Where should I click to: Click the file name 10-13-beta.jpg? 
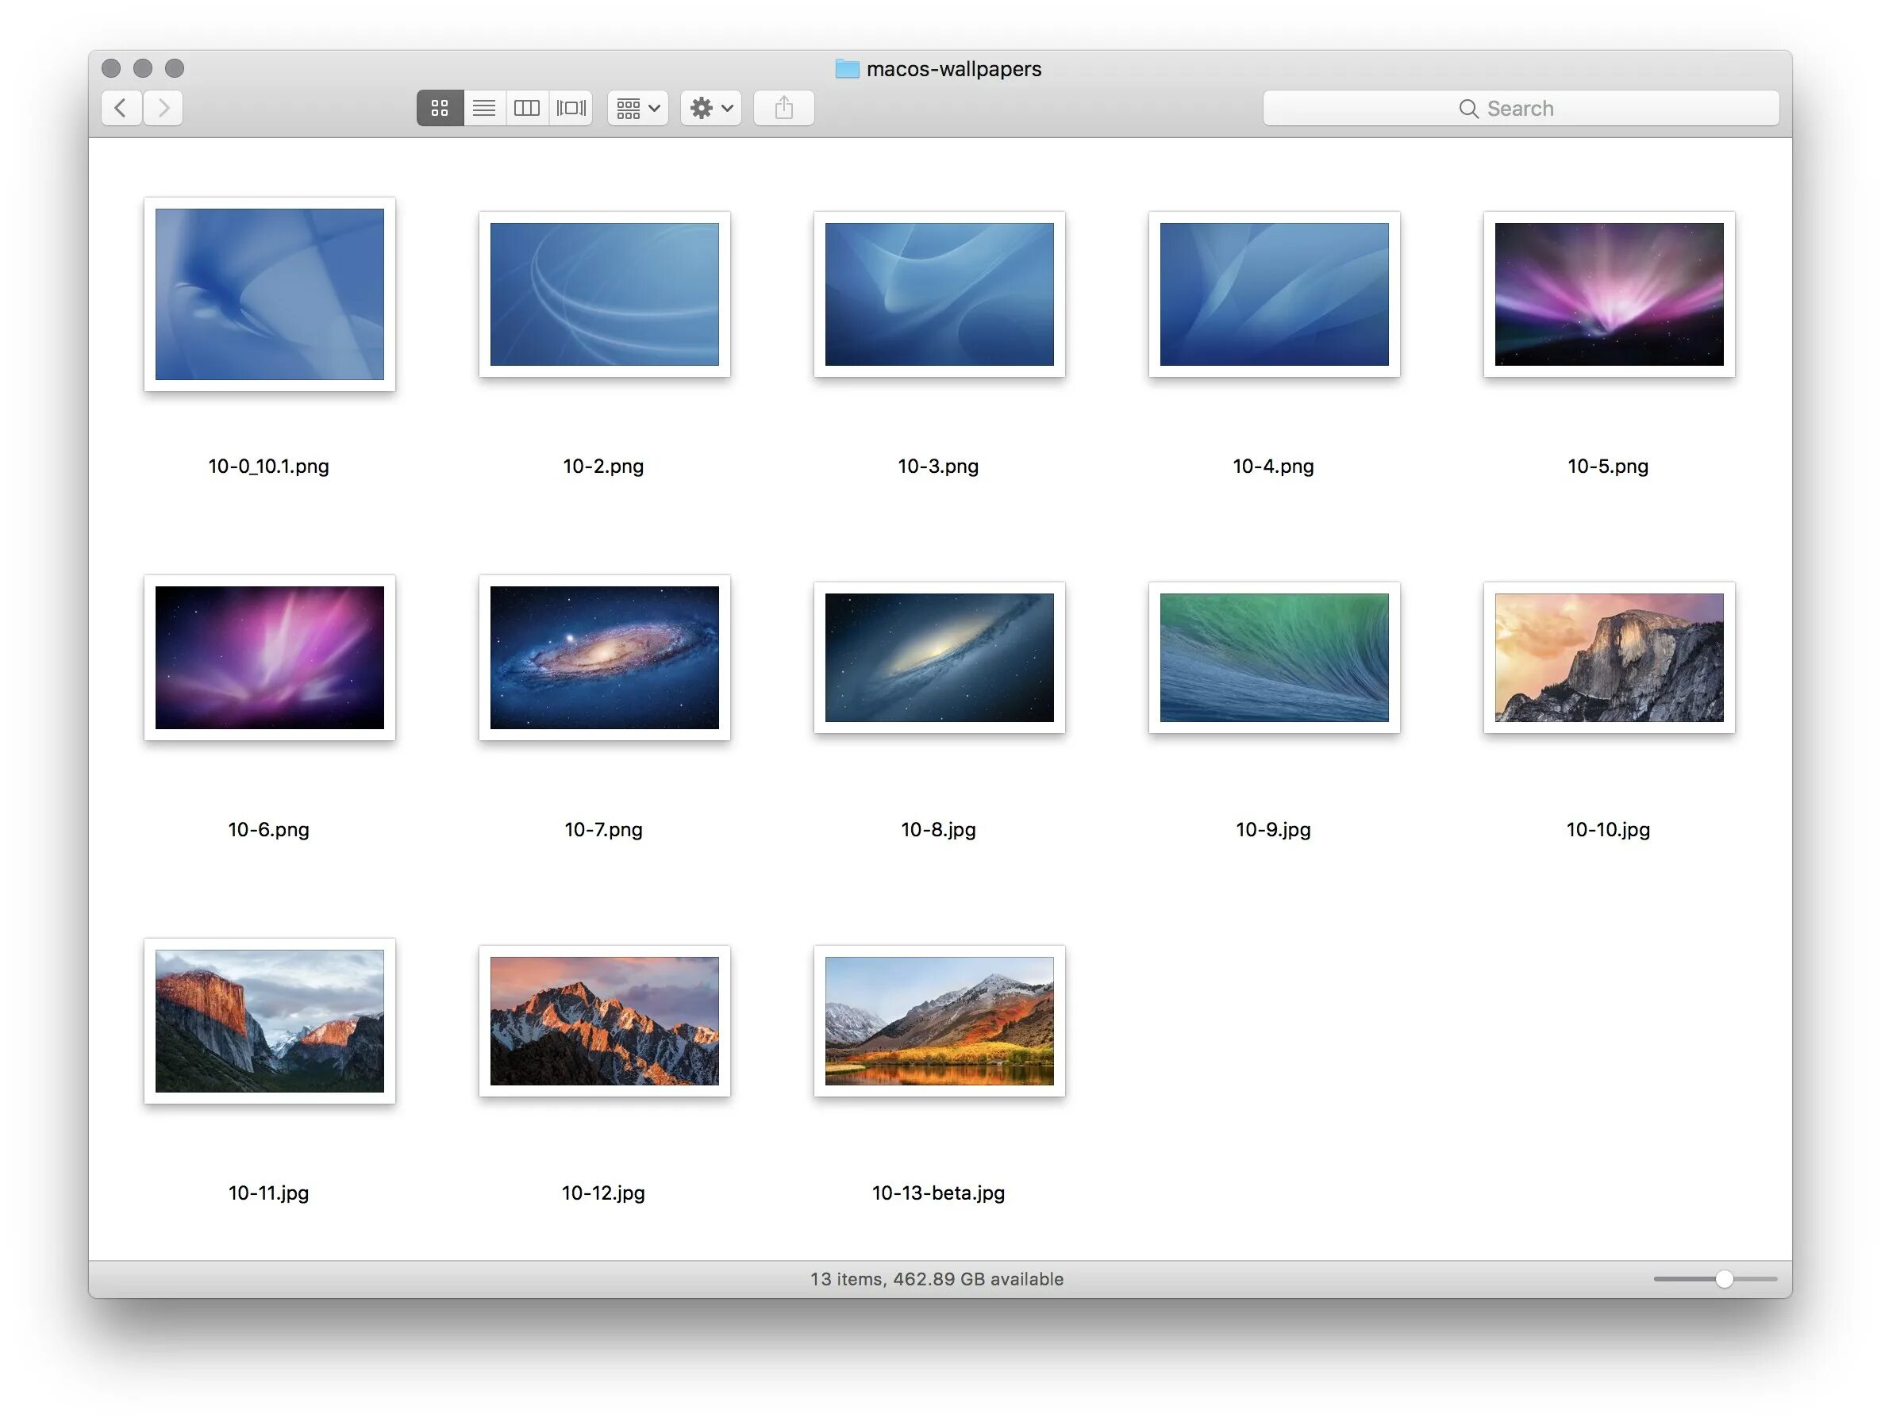[938, 1193]
